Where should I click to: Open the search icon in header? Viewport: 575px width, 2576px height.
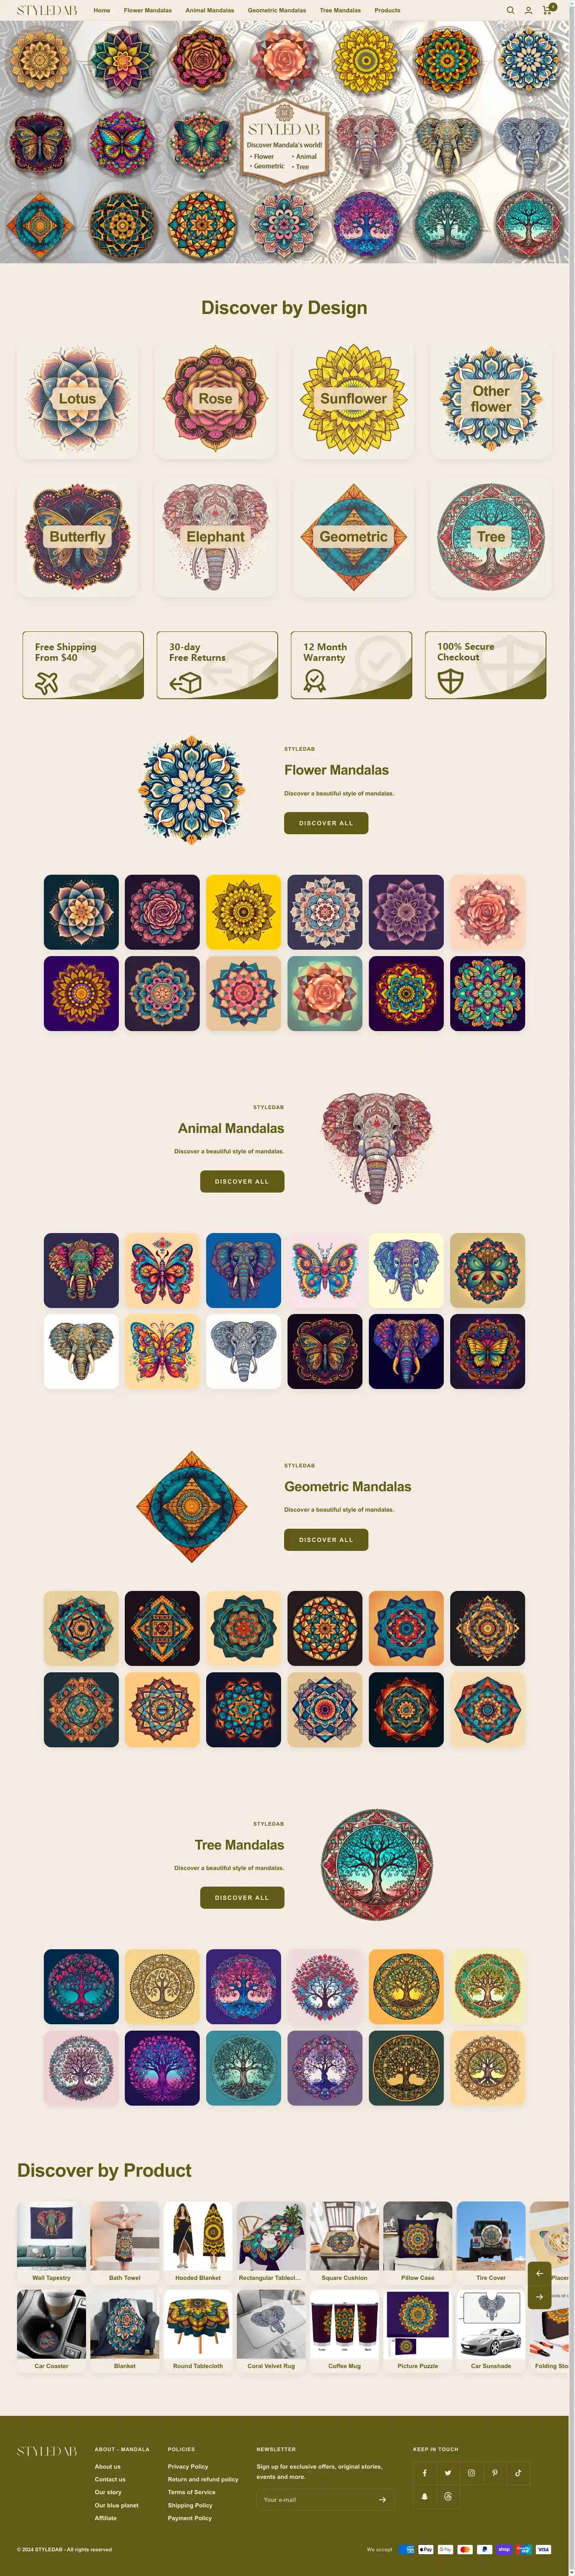(510, 10)
